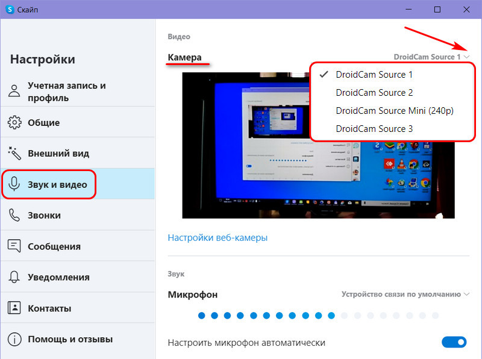Click the person icon beside Учетная запись
The image size is (482, 359).
tap(14, 91)
